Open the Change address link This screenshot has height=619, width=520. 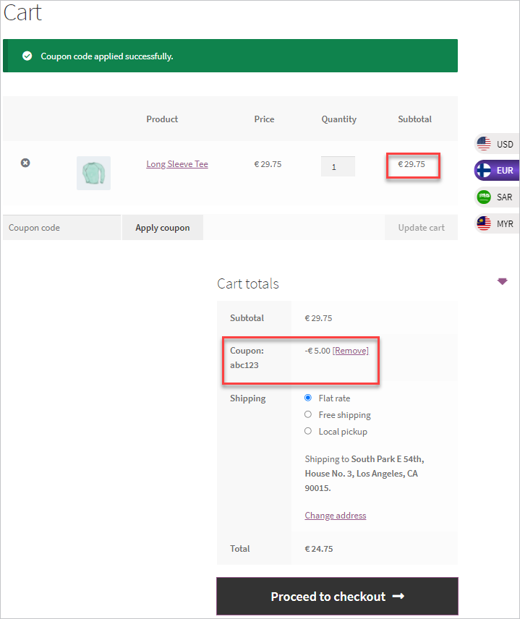click(x=335, y=516)
